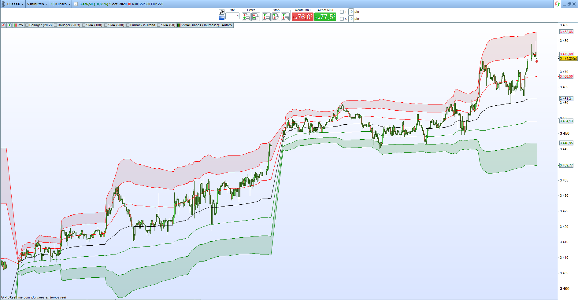Click the black 3 461,31 VWAP label
Image resolution: width=578 pixels, height=300 pixels.
[x=566, y=99]
